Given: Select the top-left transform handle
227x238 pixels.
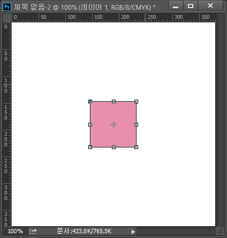Looking at the screenshot, I should click(90, 102).
